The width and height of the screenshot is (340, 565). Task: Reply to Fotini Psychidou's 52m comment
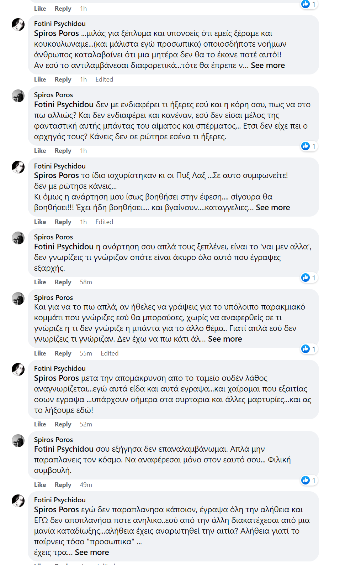pyautogui.click(x=63, y=424)
